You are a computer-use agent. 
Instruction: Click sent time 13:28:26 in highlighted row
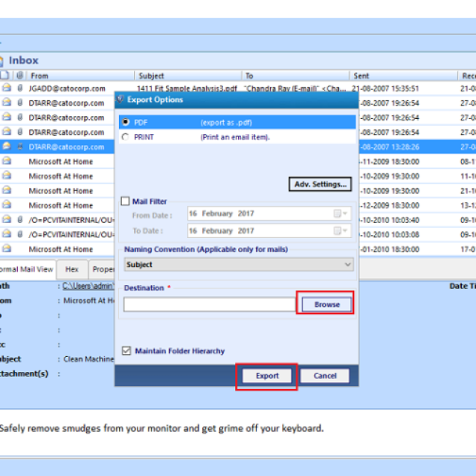pyautogui.click(x=405, y=147)
